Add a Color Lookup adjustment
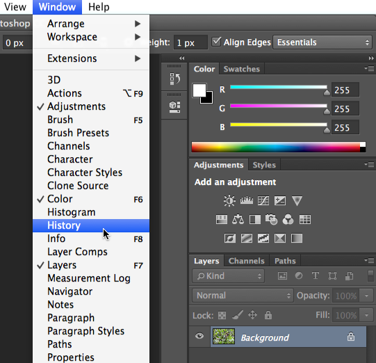The image size is (376, 363). pos(305,220)
